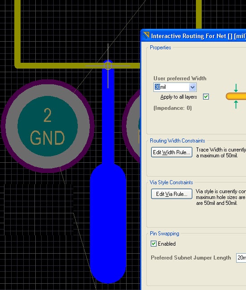Select the partially hidden pad right of track
This screenshot has width=246, height=290.
pyautogui.click(x=131, y=126)
